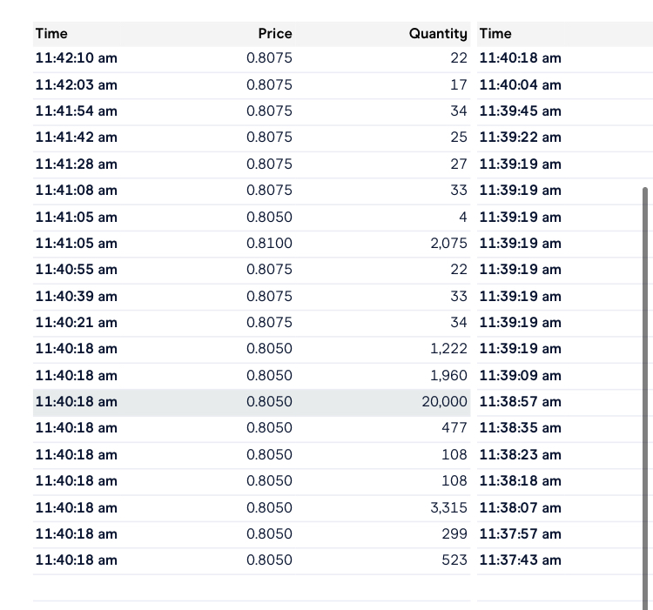Click the trade row with quantity 523
The width and height of the screenshot is (653, 610).
(x=251, y=560)
